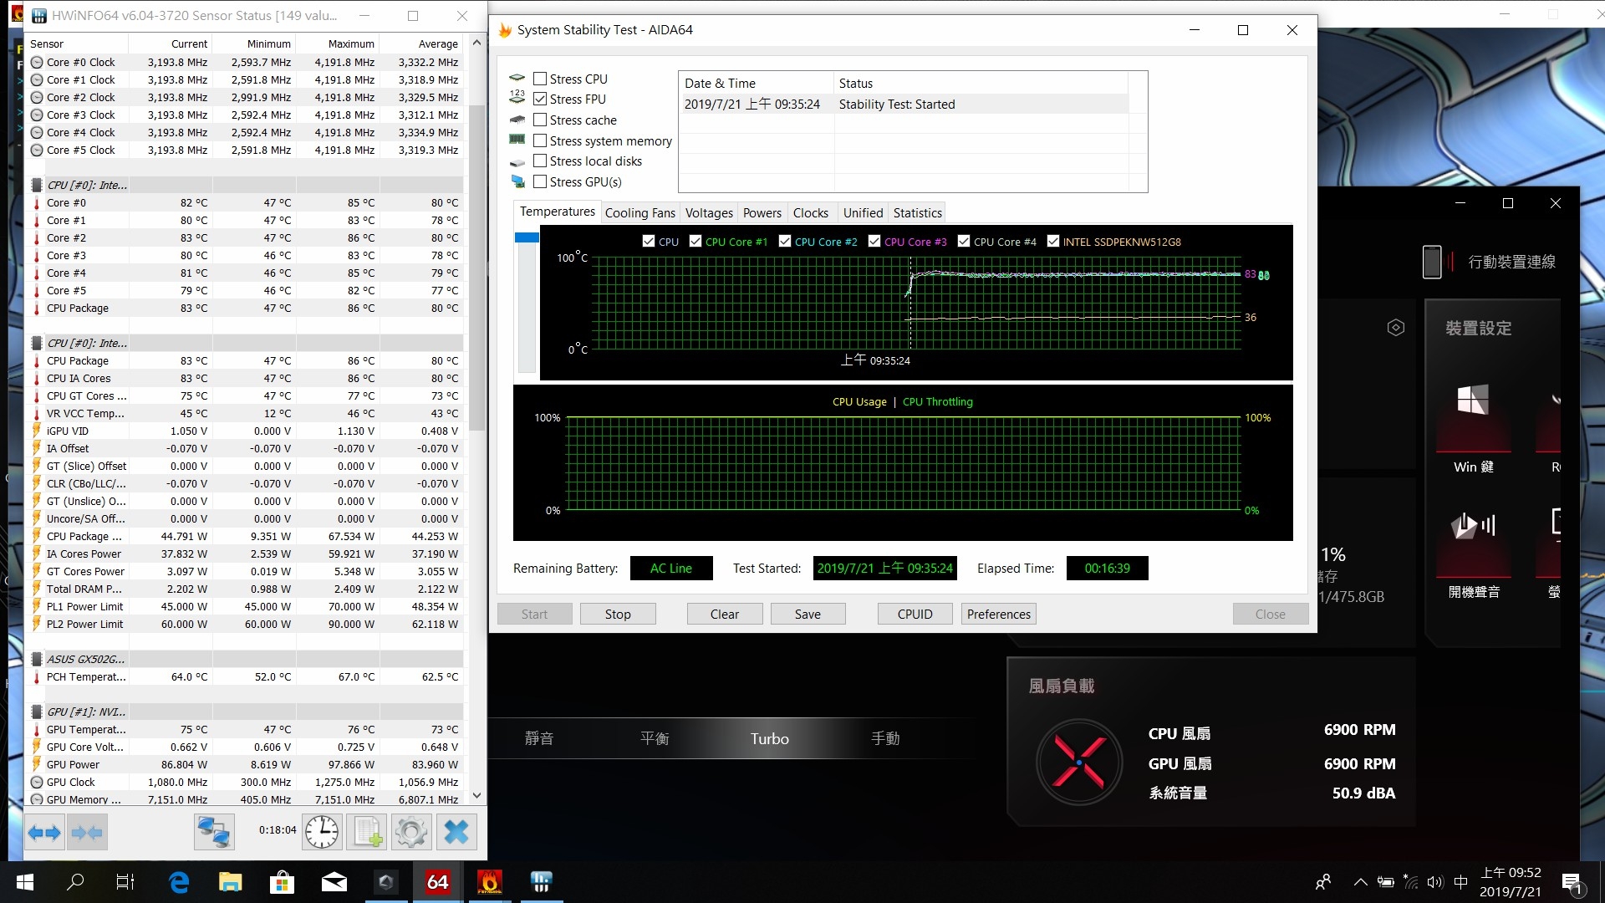Enable the Stress system memory checkbox
The image size is (1605, 903).
coord(540,140)
